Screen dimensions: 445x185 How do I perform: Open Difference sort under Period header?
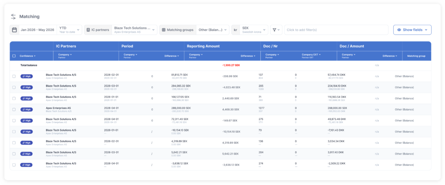[x=172, y=56]
